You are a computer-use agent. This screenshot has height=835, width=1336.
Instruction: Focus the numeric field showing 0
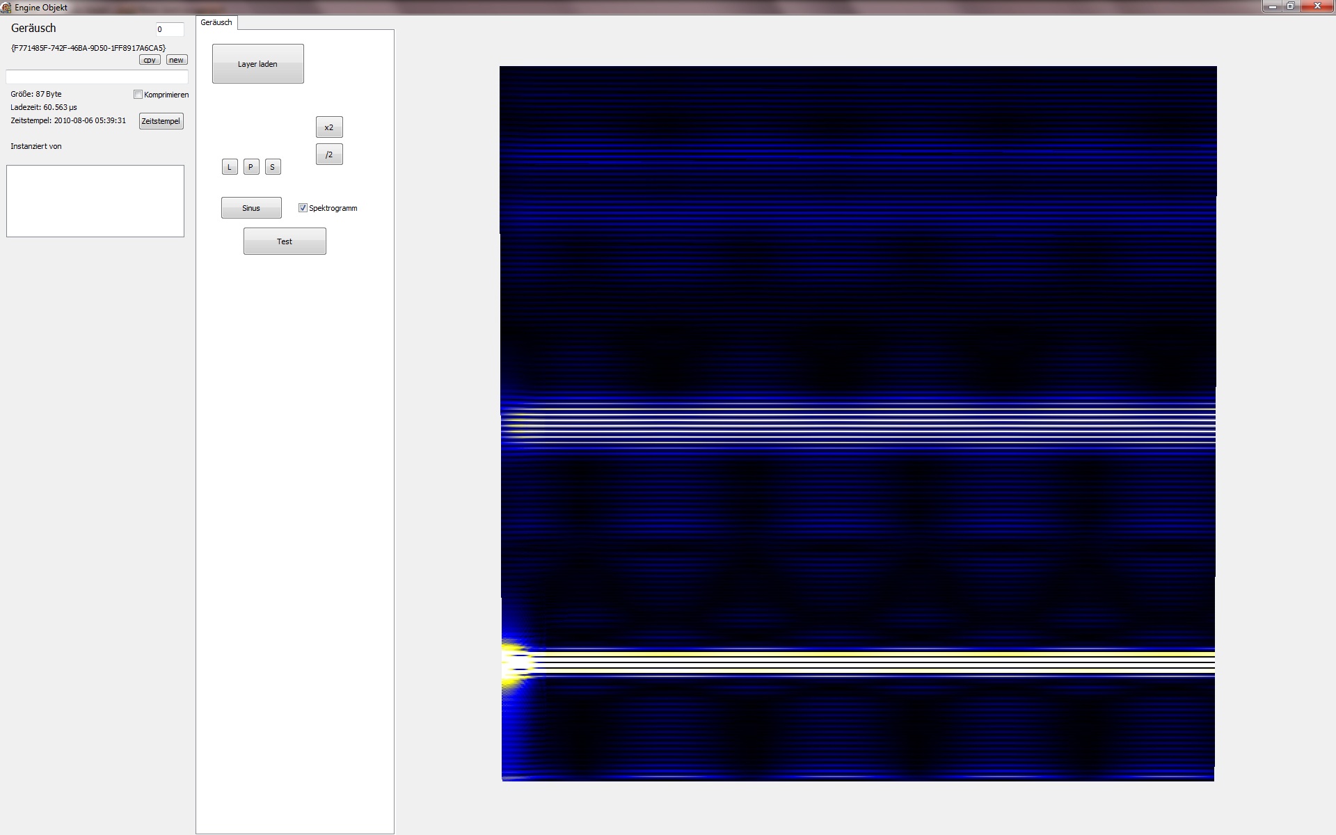click(x=169, y=29)
